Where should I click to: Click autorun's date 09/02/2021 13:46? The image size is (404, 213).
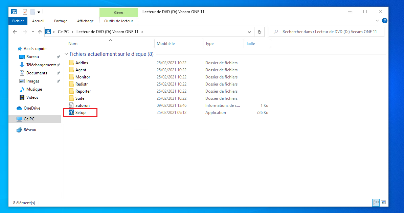(172, 105)
